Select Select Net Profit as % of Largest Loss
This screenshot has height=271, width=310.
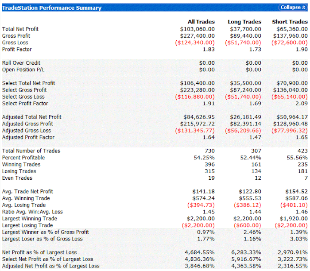[48, 259]
